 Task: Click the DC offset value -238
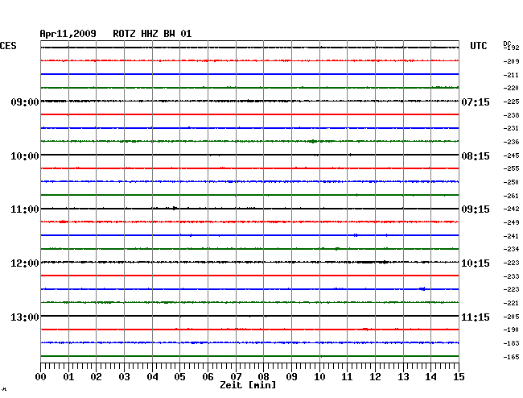tap(511, 115)
